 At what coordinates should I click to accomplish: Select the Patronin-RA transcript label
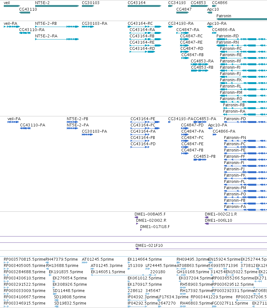tap(234, 111)
